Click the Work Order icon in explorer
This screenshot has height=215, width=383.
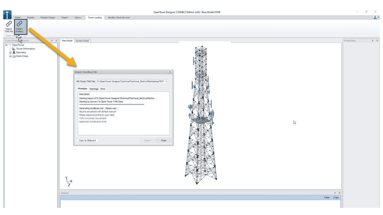pyautogui.click(x=13, y=56)
